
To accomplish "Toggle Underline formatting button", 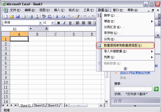I will coord(70,23).
